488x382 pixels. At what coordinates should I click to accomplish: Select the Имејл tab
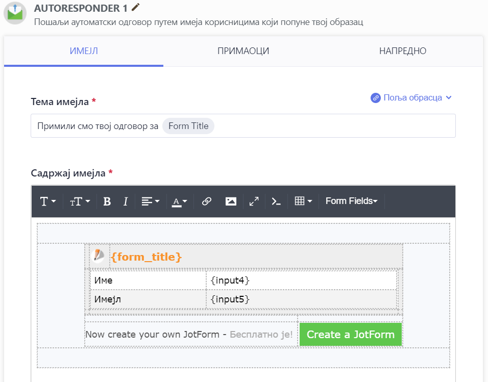(84, 51)
